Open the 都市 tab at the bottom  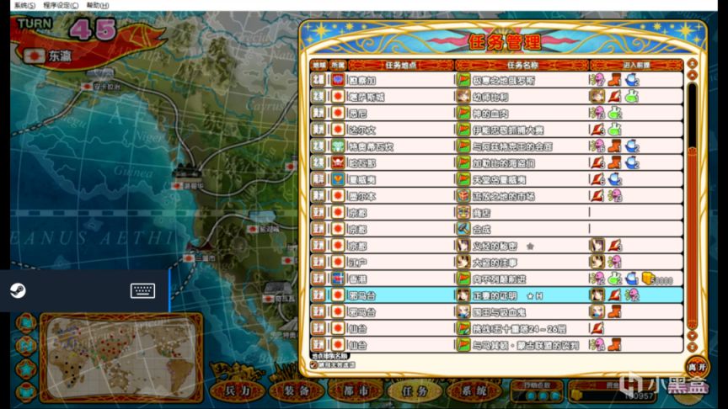pos(356,391)
